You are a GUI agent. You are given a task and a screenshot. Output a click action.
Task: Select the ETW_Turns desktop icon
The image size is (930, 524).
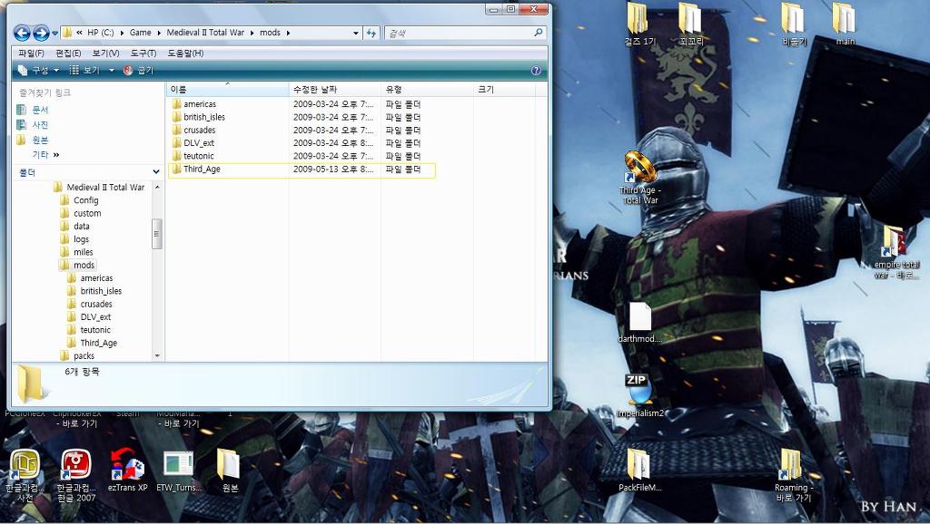(x=179, y=471)
